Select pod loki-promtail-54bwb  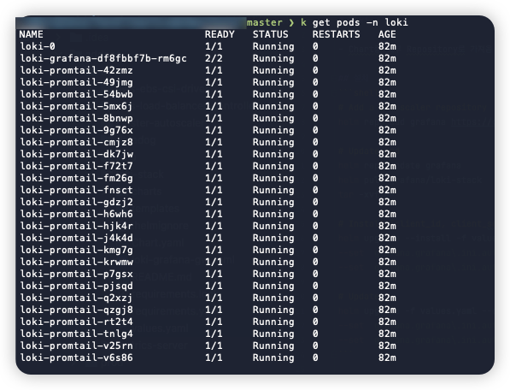76,94
